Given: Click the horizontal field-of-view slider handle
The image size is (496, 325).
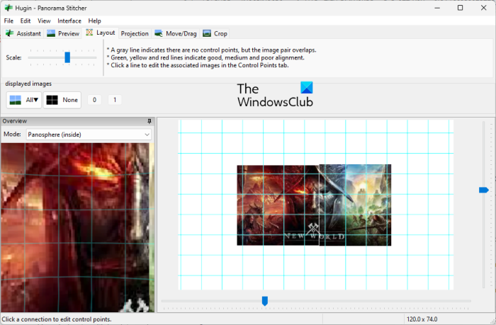Looking at the screenshot, I should pos(265,301).
